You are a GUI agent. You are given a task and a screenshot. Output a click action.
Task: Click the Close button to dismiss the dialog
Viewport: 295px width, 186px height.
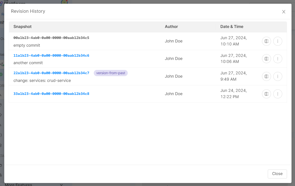277,174
